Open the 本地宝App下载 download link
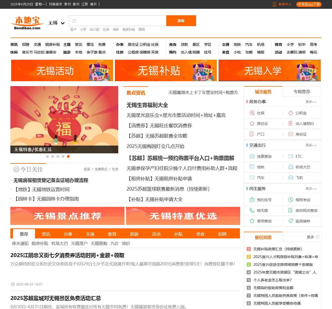This screenshot has width=332, height=309. [x=308, y=4]
